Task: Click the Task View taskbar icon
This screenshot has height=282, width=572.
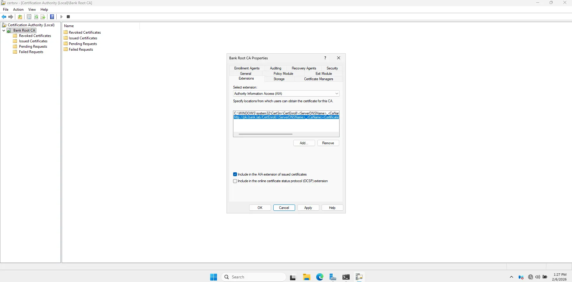Action: tap(293, 277)
